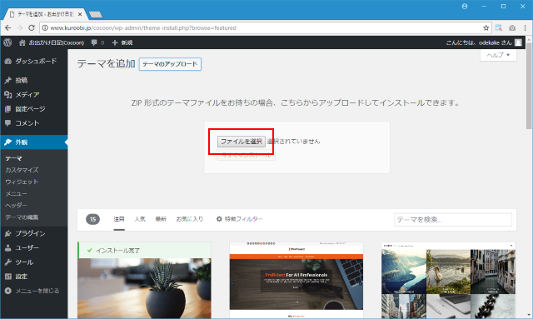Click the theme search input field

pyautogui.click(x=453, y=220)
